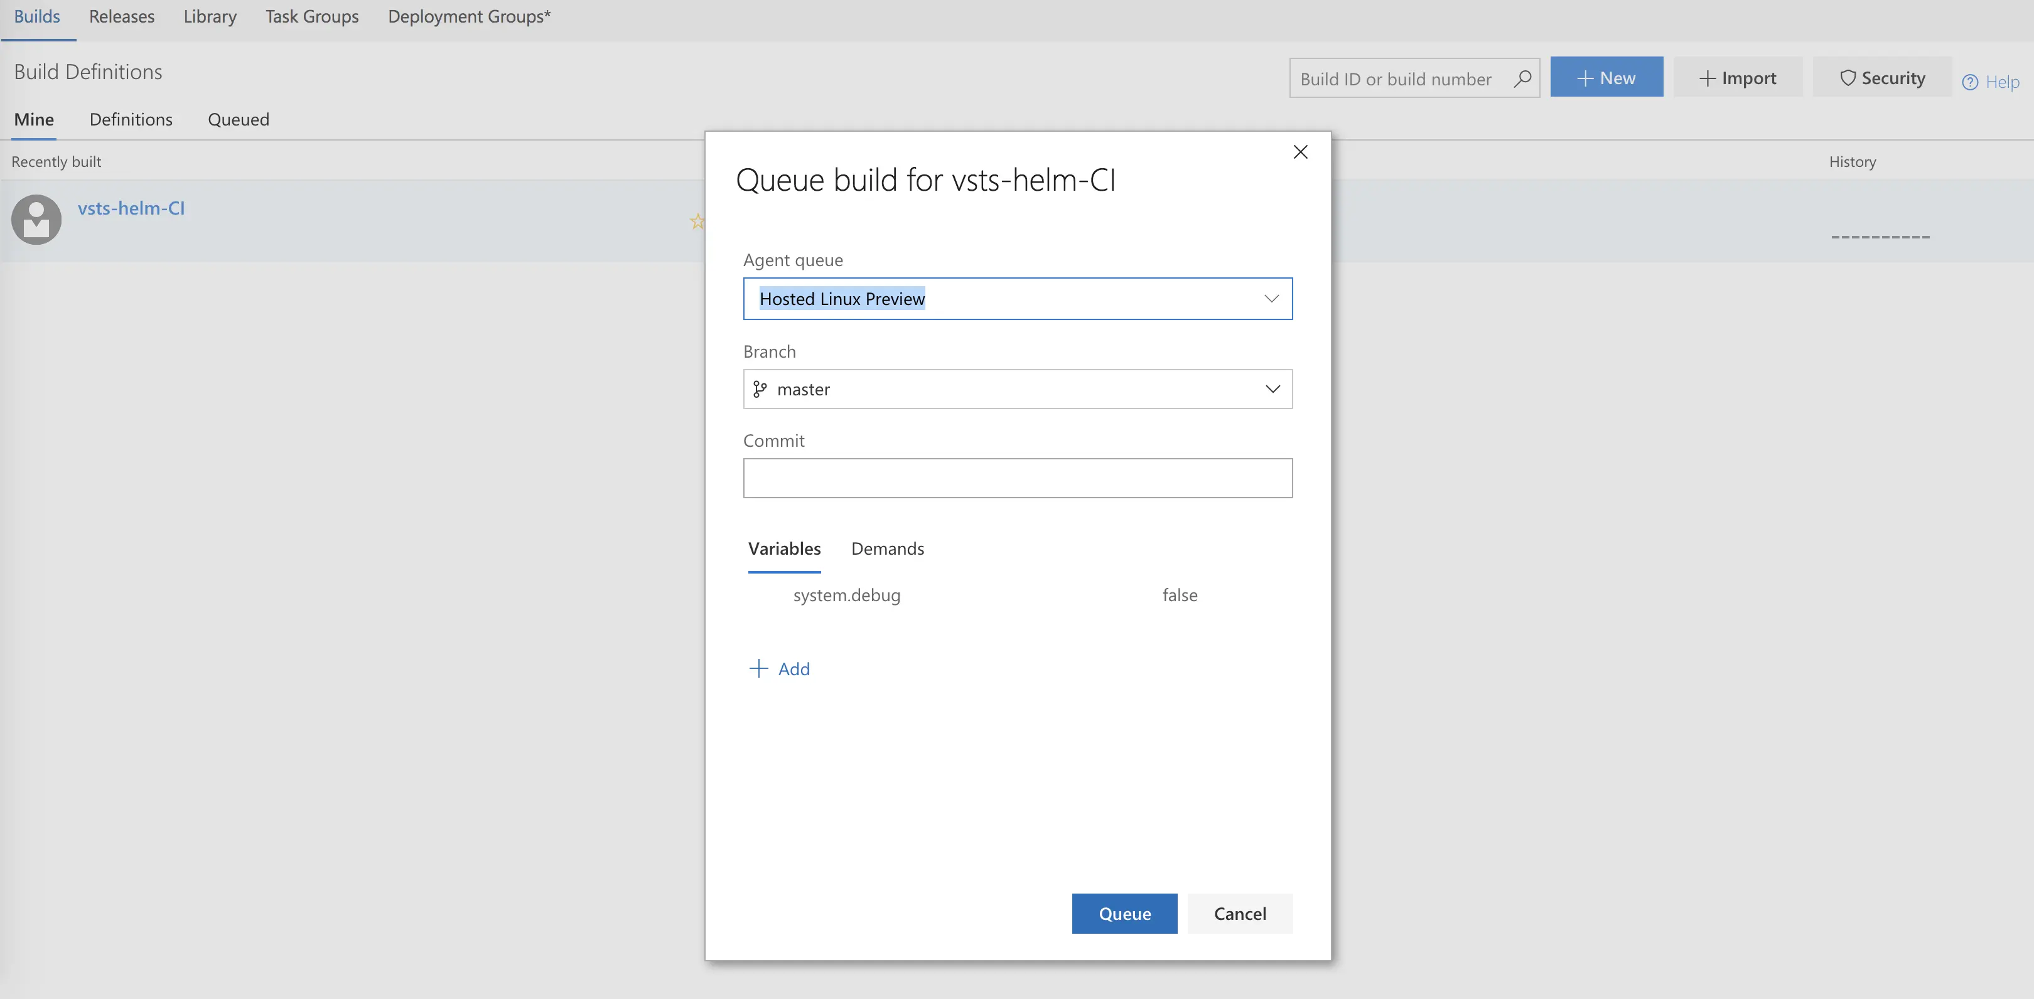Open the Task Groups tab
The width and height of the screenshot is (2034, 999).
point(312,16)
